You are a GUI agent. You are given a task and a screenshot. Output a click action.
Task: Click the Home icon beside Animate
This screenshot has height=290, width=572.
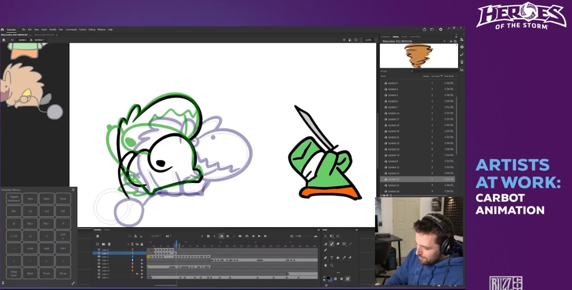pos(2,29)
